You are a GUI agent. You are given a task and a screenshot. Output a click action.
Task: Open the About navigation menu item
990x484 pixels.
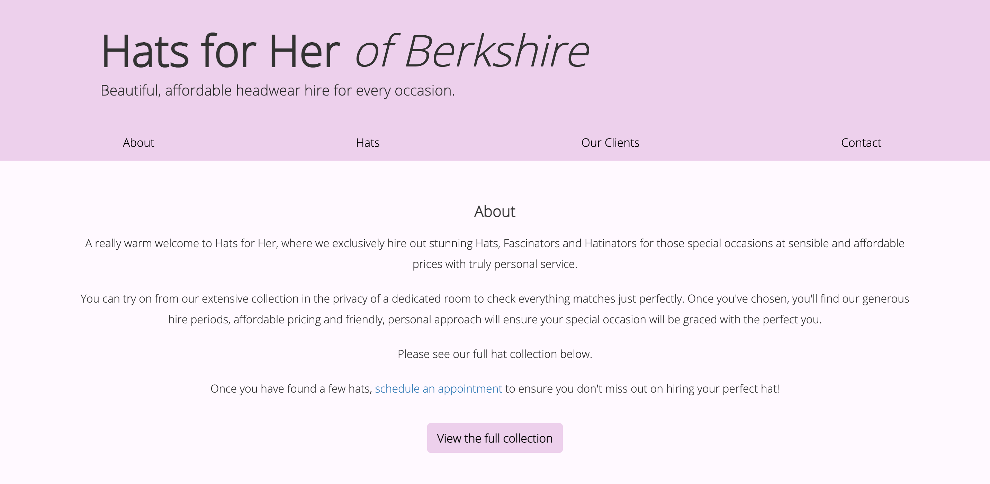click(138, 143)
